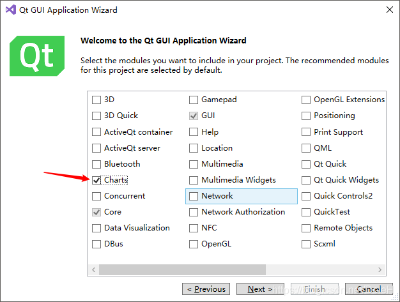The height and width of the screenshot is (302, 400).
Task: Check the QML module checkbox
Action: pyautogui.click(x=306, y=148)
